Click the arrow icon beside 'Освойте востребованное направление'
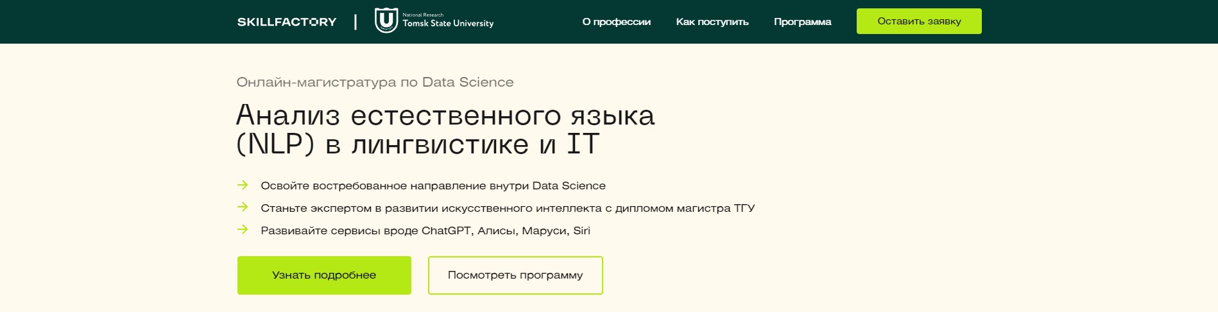This screenshot has width=1218, height=312. coord(243,185)
